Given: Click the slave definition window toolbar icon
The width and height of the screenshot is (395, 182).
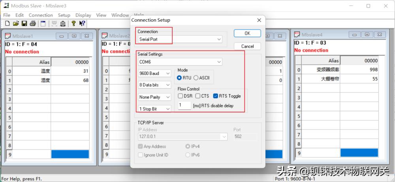Looking at the screenshot, I should tap(43, 23).
